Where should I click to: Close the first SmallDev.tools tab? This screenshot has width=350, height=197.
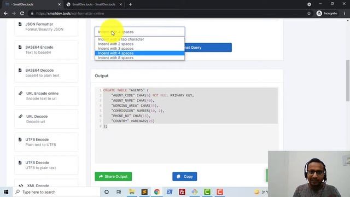[x=60, y=4]
